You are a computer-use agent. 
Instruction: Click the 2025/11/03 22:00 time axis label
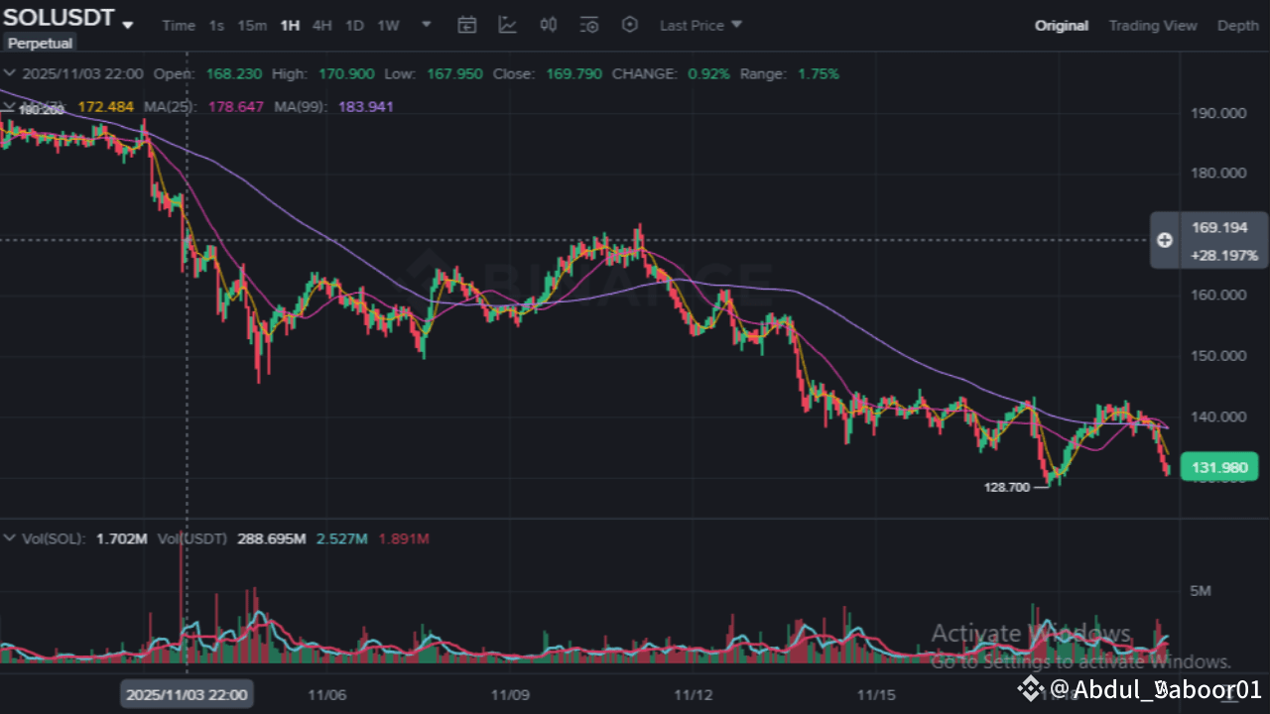pyautogui.click(x=187, y=694)
